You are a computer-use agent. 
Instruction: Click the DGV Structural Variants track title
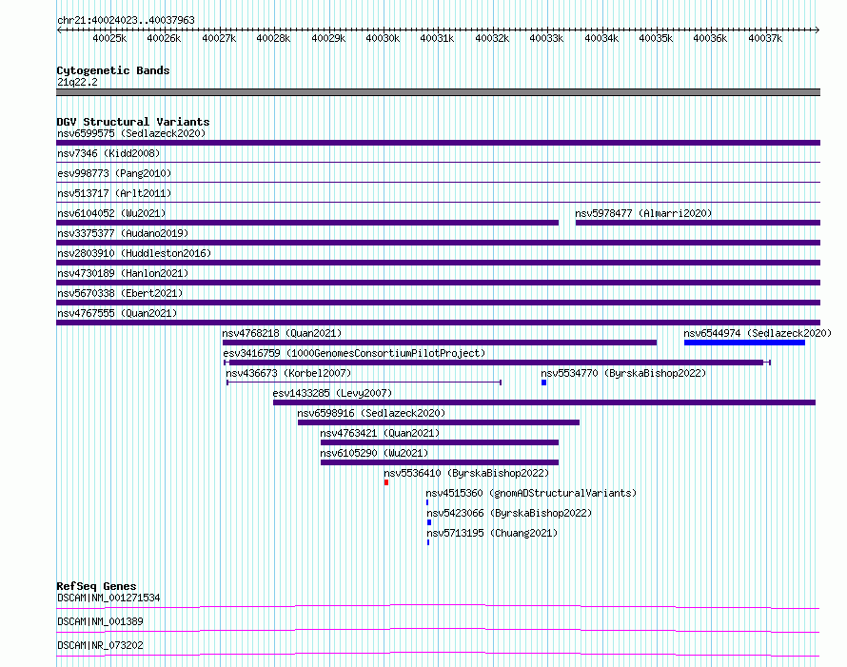click(133, 122)
